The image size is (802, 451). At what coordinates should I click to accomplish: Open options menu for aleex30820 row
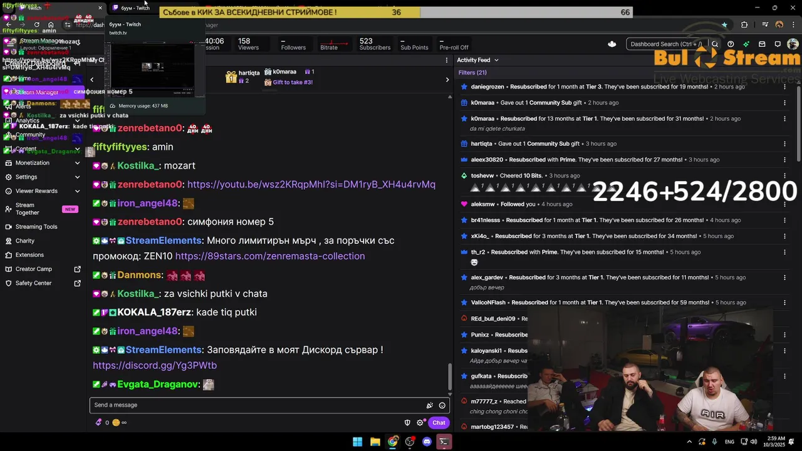[784, 160]
